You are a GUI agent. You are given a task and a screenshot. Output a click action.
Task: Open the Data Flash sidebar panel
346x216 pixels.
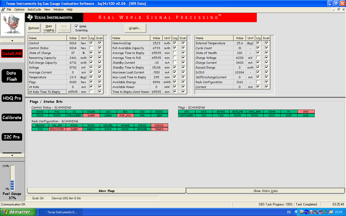click(12, 76)
